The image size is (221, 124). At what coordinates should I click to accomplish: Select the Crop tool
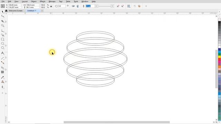[x=2, y=21]
